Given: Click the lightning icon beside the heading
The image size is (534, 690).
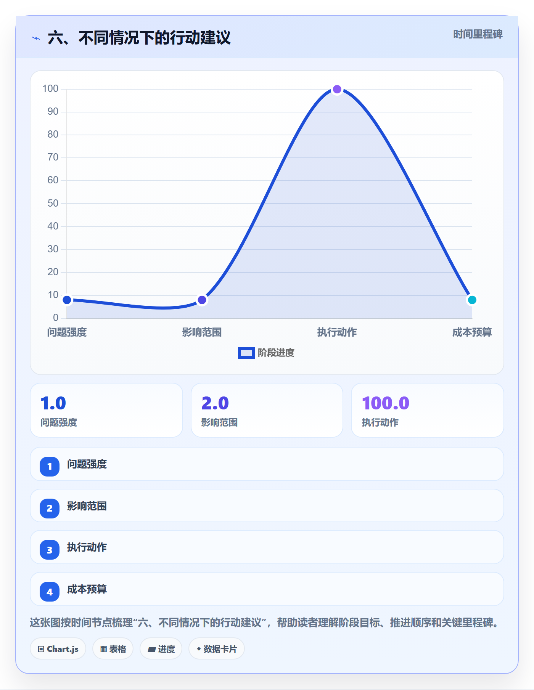Looking at the screenshot, I should pyautogui.click(x=36, y=38).
